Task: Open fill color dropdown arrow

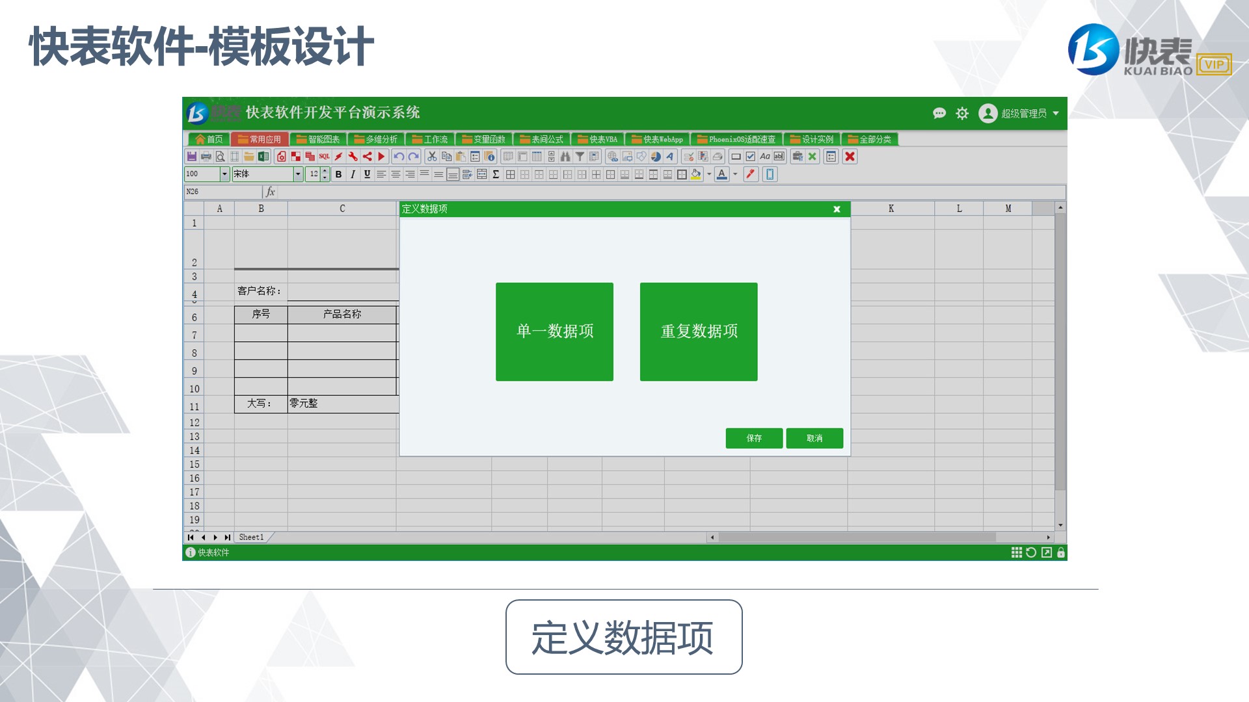Action: (709, 174)
